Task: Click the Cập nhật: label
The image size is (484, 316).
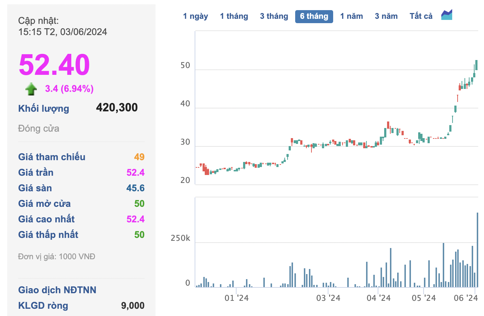Action: [x=38, y=21]
